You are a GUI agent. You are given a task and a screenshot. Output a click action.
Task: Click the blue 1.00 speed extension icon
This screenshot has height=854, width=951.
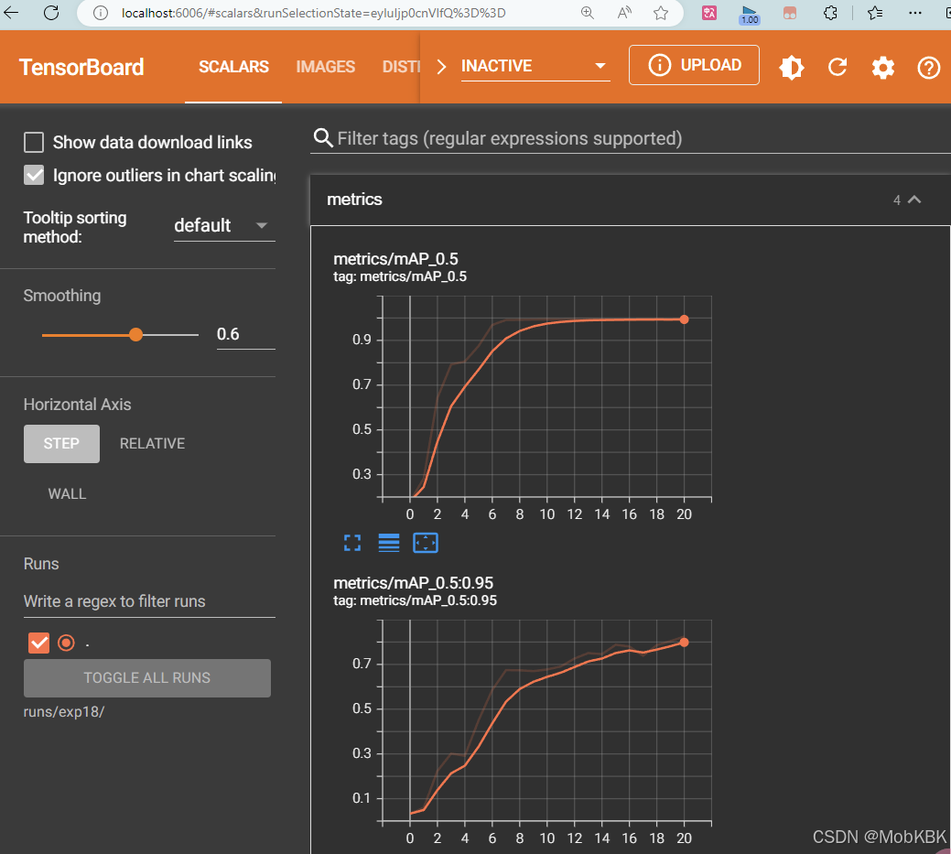[x=750, y=15]
